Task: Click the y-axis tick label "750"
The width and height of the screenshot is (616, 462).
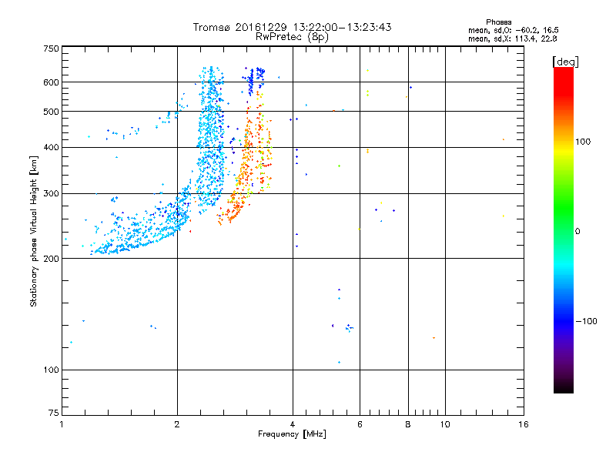Action: click(x=51, y=49)
